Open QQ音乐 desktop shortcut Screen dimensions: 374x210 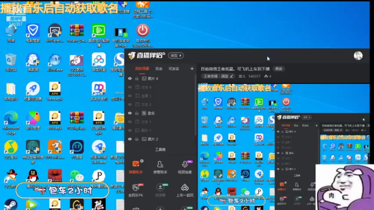(x=11, y=150)
